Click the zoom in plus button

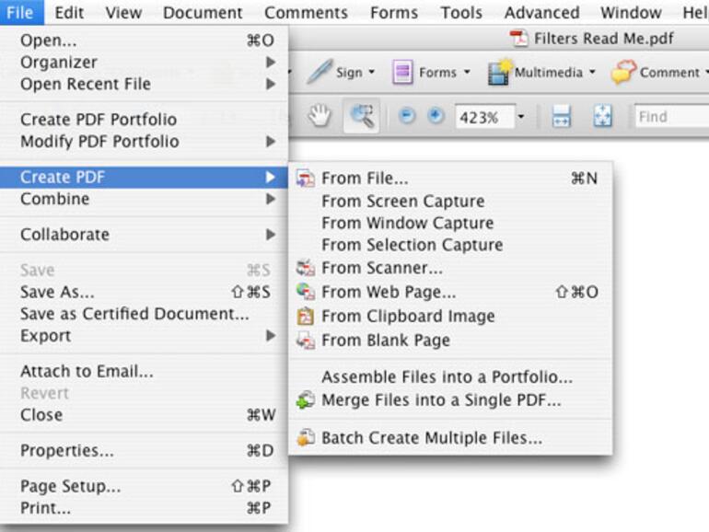pos(436,118)
